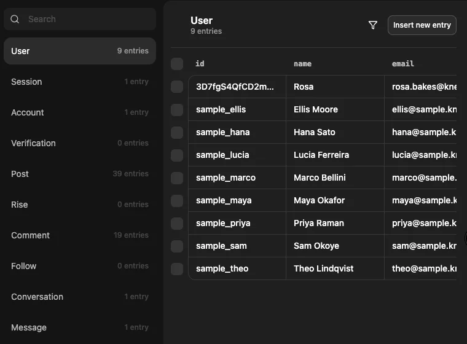Click the name column header
The image size is (467, 344).
[x=302, y=64]
